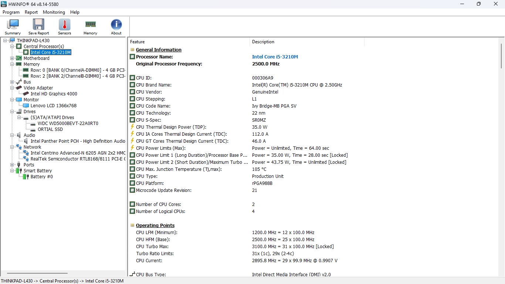Select Intel Centrino Advanced-N 6205 network item

click(78, 153)
